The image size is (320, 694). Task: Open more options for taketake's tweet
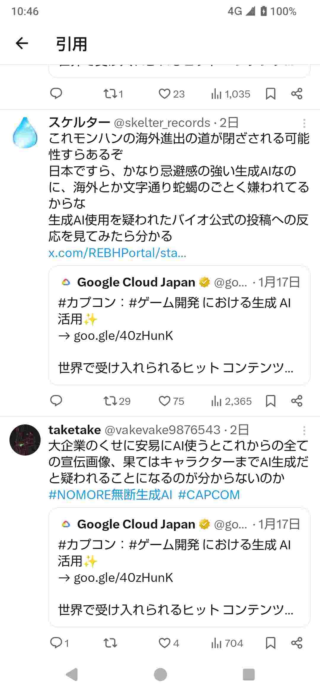pyautogui.click(x=304, y=430)
